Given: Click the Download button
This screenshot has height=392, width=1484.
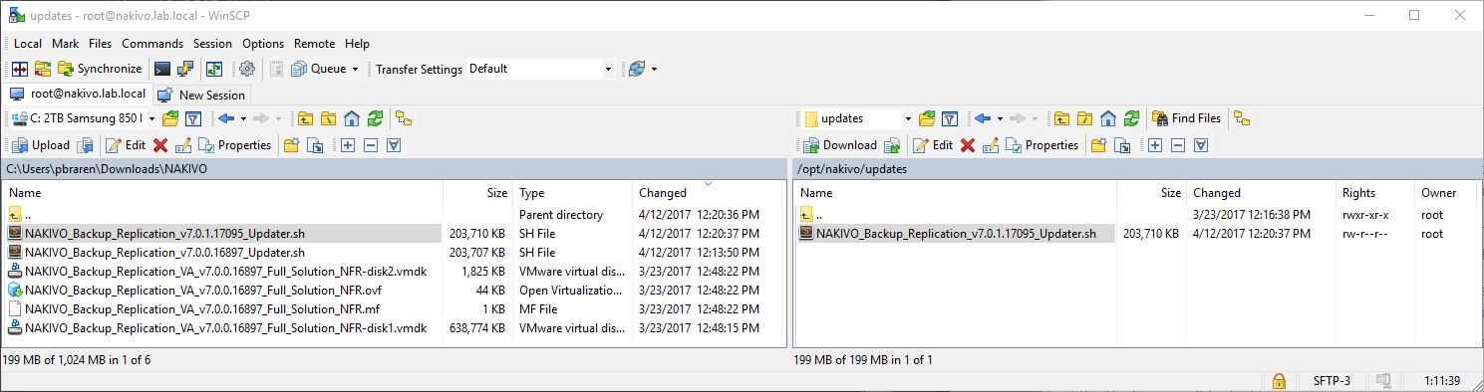Looking at the screenshot, I should pyautogui.click(x=840, y=145).
